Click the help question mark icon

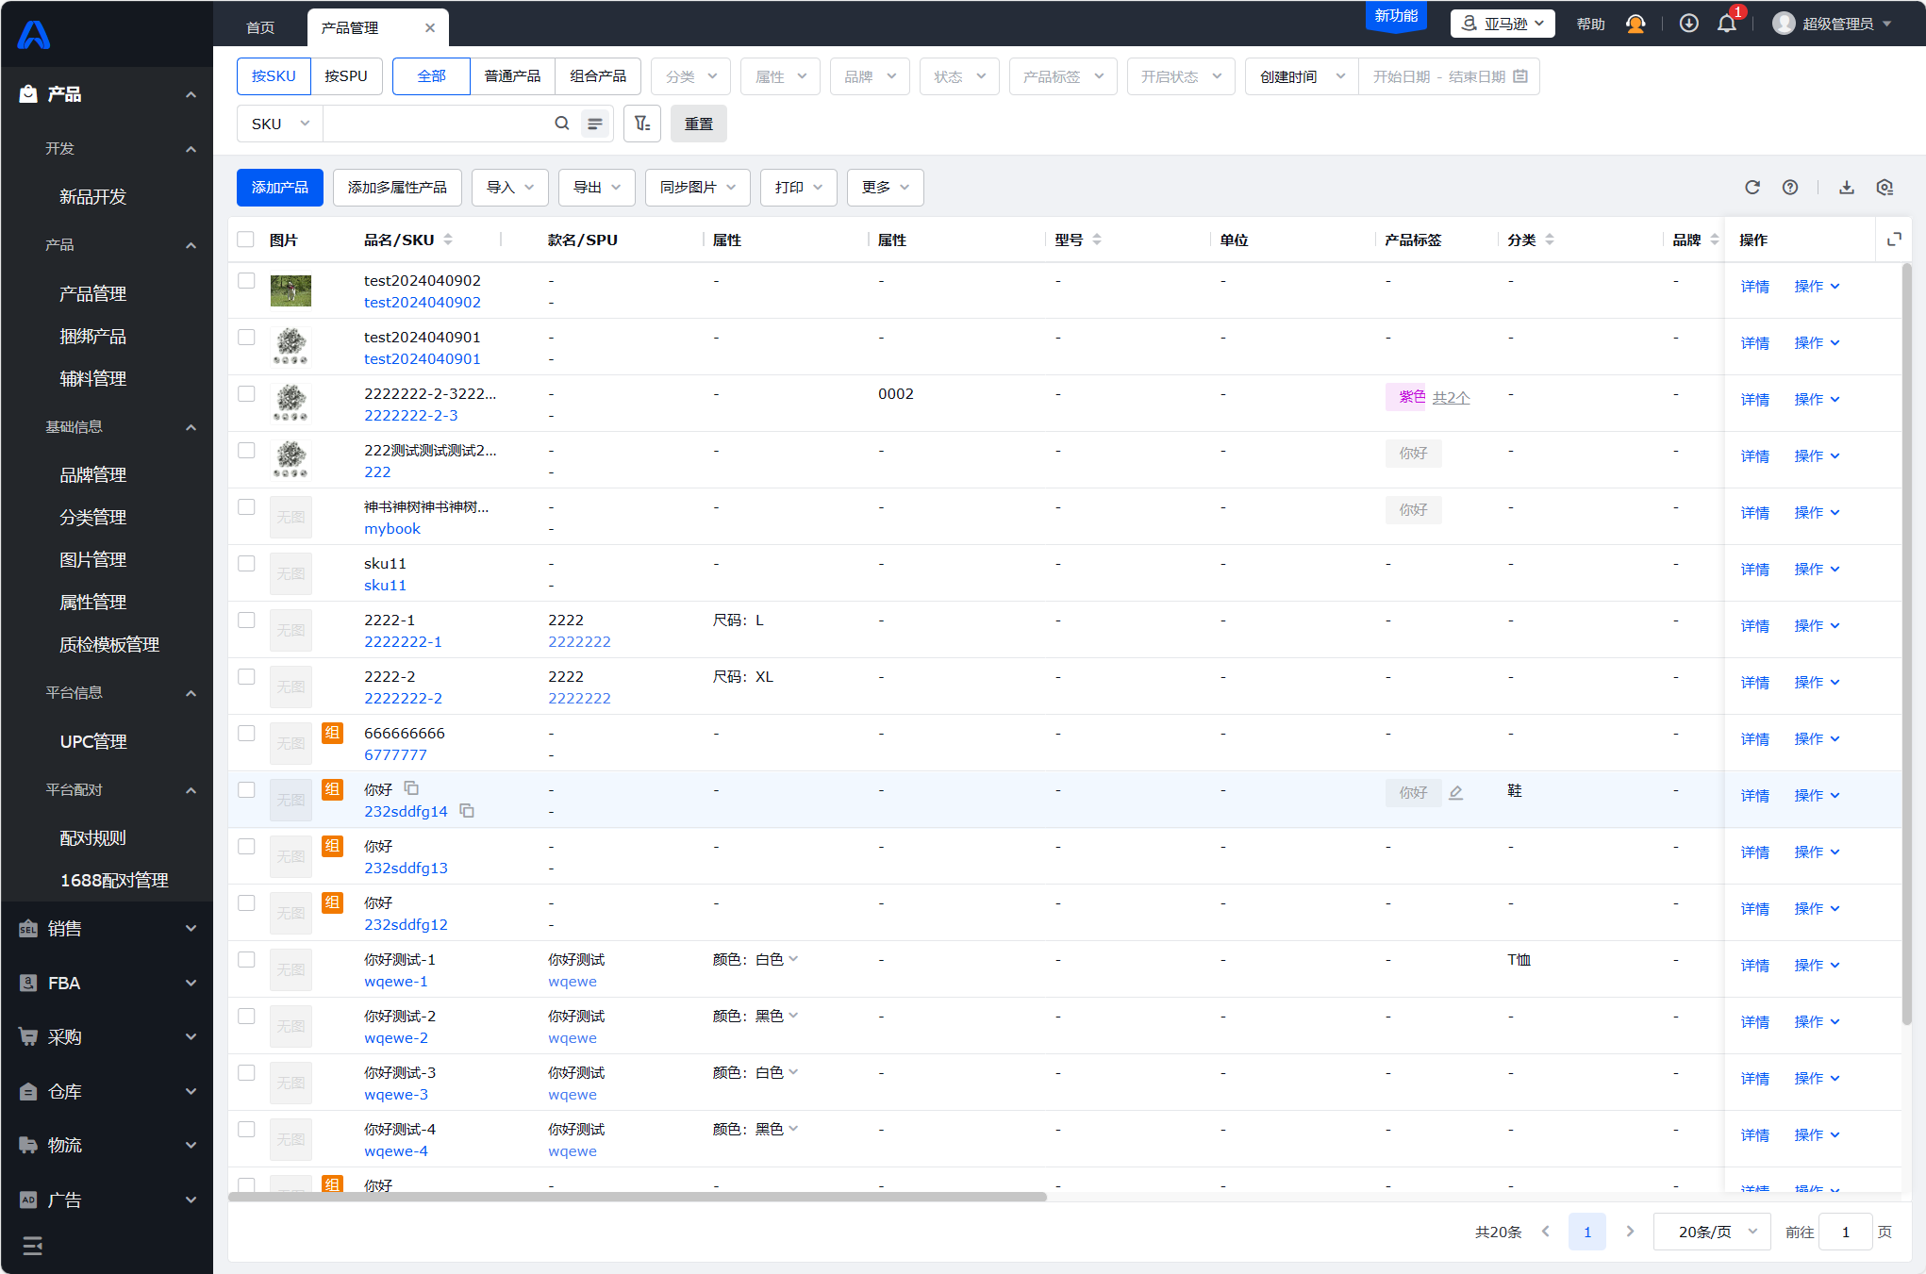tap(1790, 188)
